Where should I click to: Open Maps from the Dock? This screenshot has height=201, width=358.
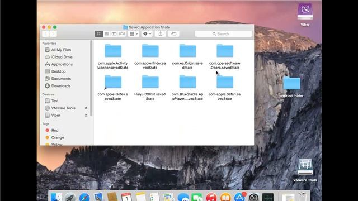click(x=169, y=197)
